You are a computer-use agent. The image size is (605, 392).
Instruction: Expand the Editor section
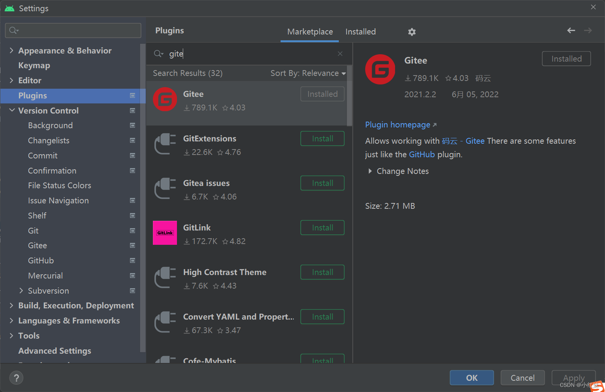11,80
